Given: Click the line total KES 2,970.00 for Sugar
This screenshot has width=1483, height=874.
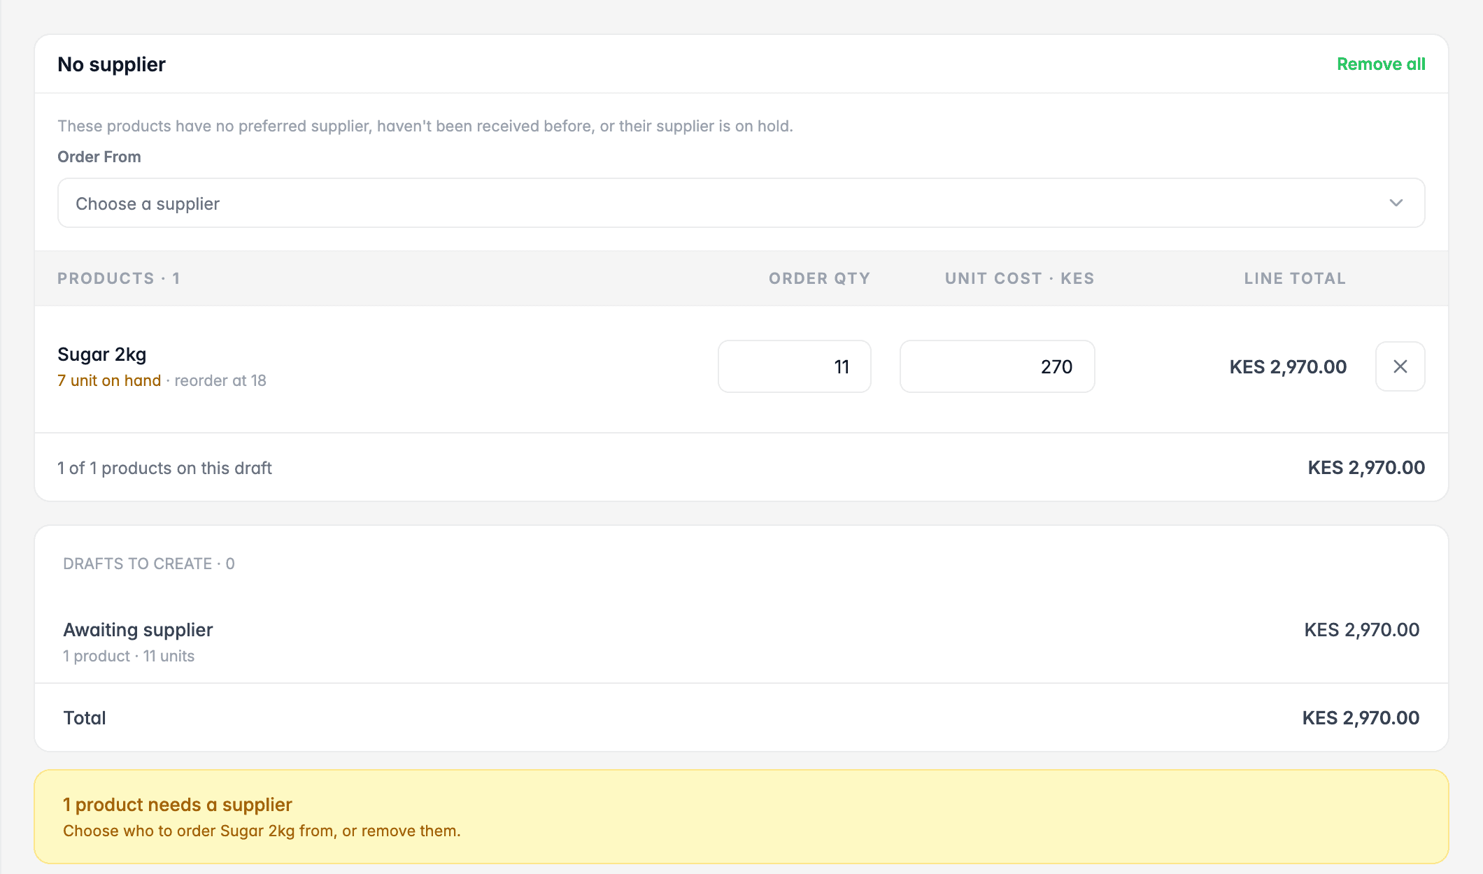Looking at the screenshot, I should click(x=1288, y=366).
